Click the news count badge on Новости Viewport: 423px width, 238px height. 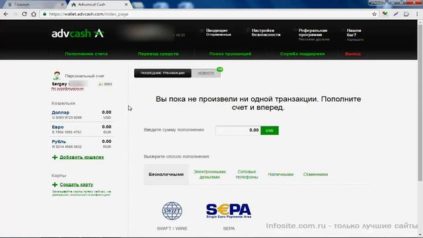click(220, 69)
